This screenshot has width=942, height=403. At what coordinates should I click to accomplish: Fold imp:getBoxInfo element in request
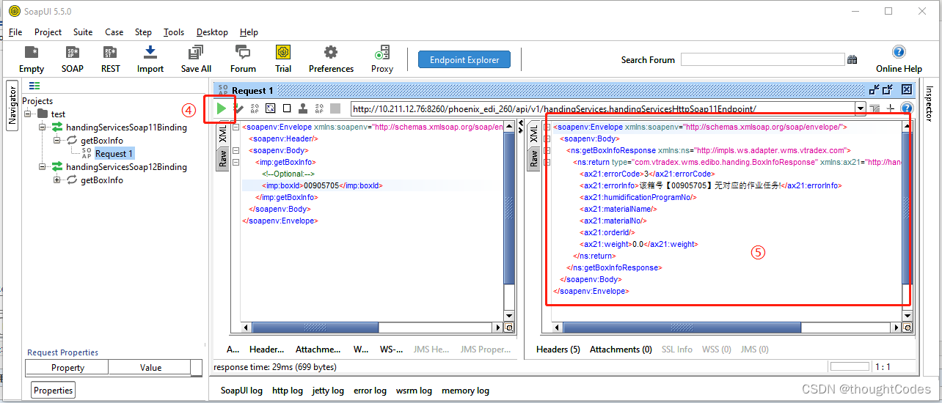[235, 162]
